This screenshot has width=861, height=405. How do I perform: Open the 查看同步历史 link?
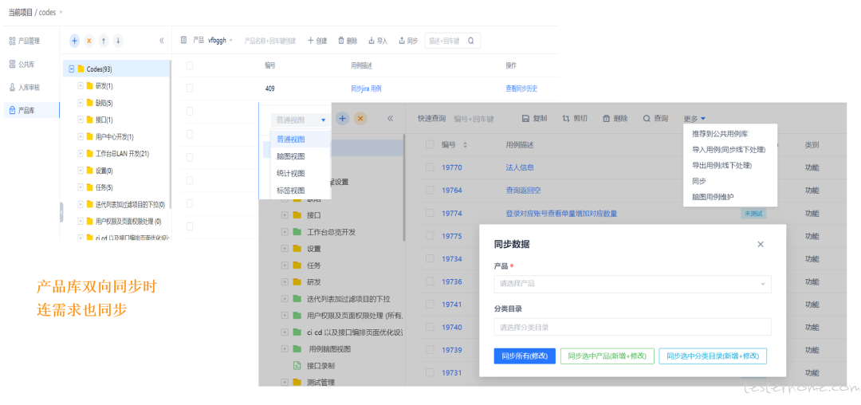point(521,88)
